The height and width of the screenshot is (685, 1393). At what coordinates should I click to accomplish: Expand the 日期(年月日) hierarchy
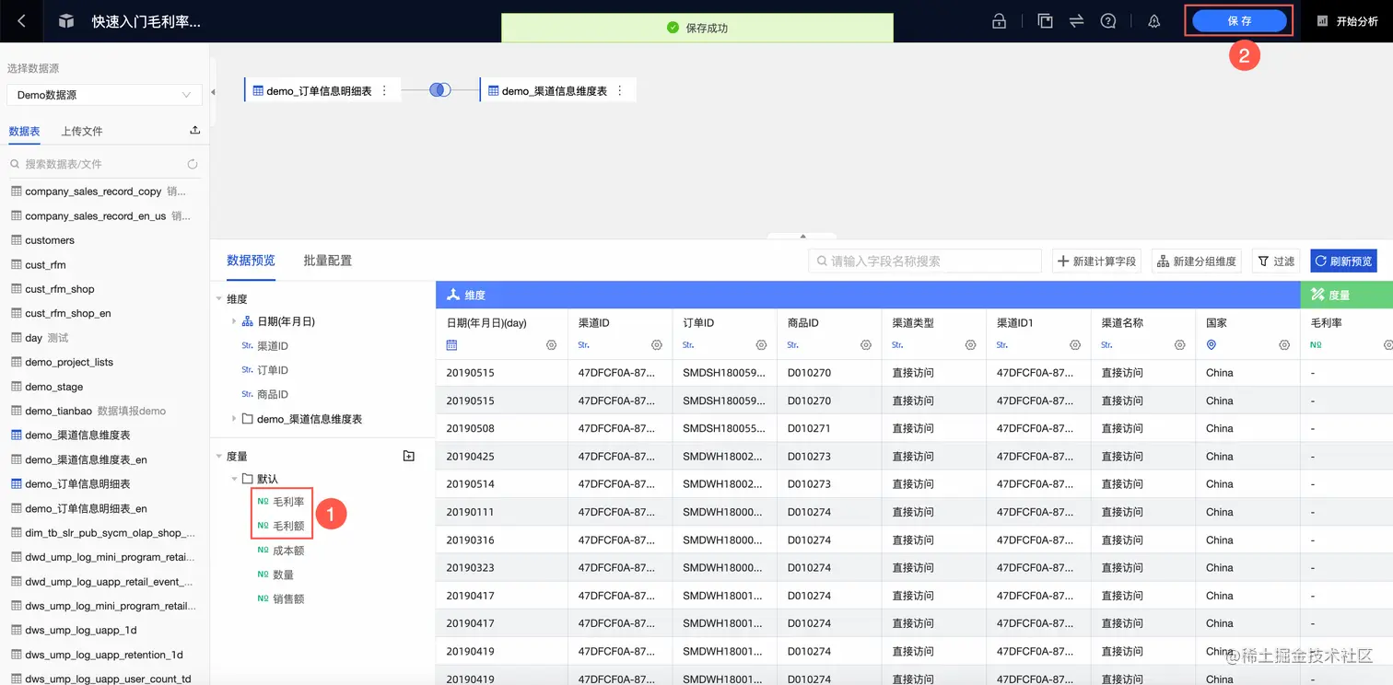[x=234, y=321]
